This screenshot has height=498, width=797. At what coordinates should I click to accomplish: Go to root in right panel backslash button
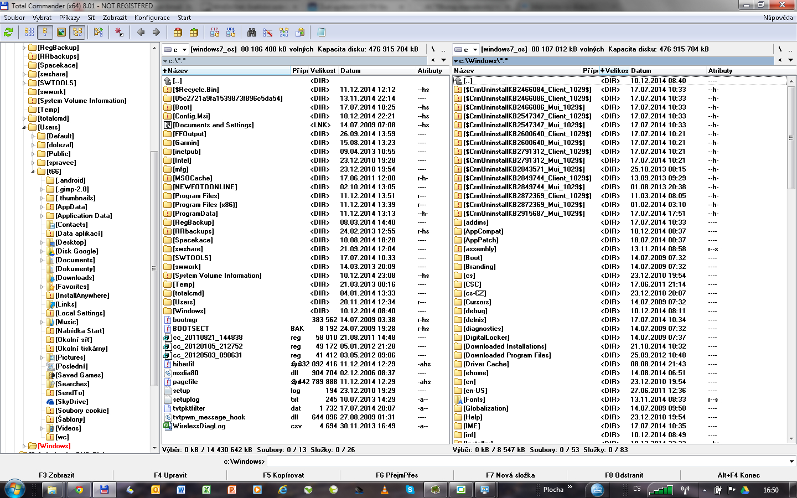point(780,49)
